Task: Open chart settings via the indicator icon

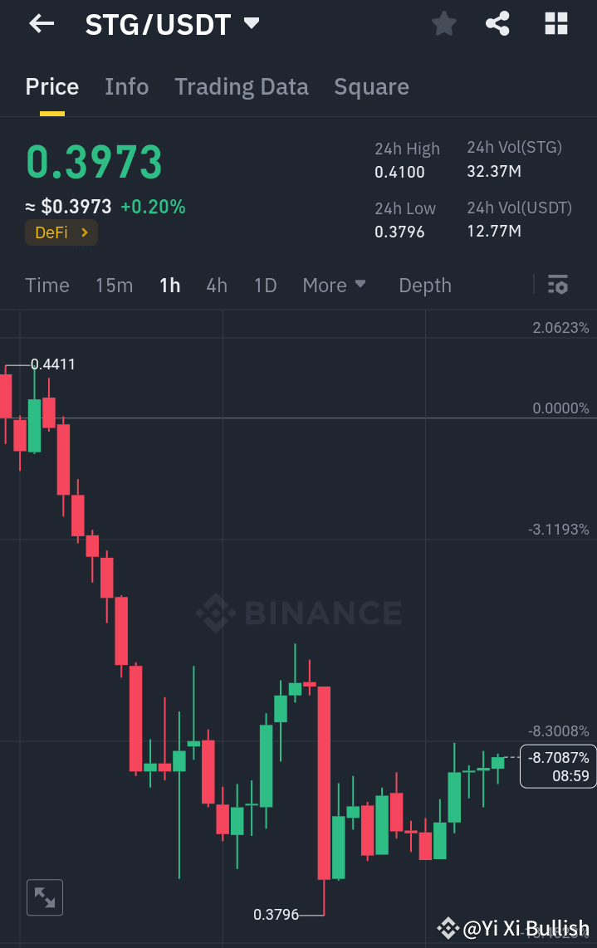Action: coord(557,285)
